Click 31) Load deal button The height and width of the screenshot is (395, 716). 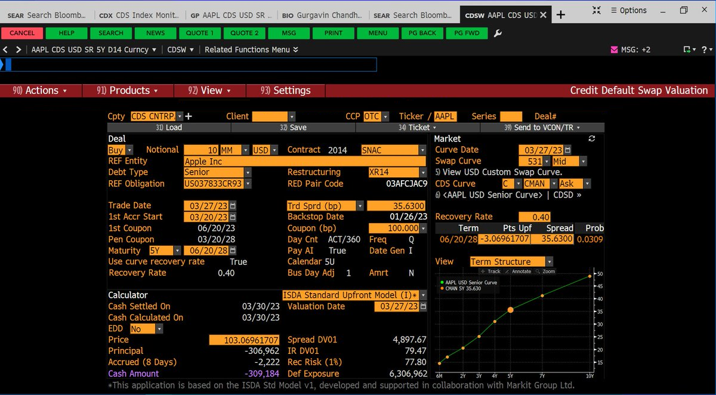click(169, 127)
